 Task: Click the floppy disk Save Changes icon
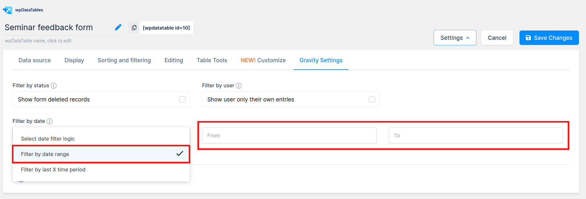[x=528, y=38]
